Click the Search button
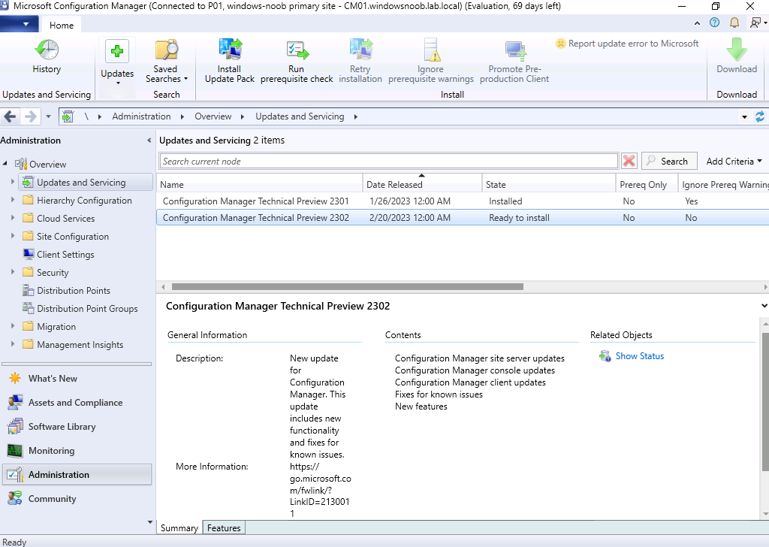769x547 pixels. pos(669,161)
